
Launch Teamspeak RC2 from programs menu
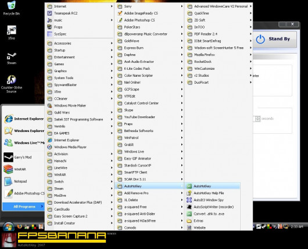[x=80, y=13]
